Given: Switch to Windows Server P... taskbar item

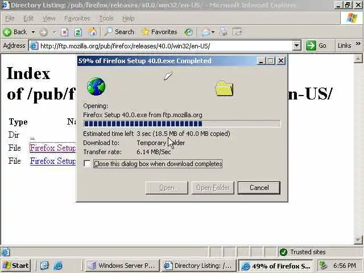Looking at the screenshot, I should [122, 266].
